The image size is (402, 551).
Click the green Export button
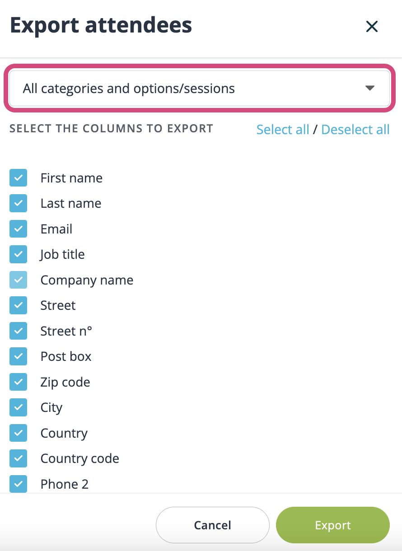(x=332, y=525)
